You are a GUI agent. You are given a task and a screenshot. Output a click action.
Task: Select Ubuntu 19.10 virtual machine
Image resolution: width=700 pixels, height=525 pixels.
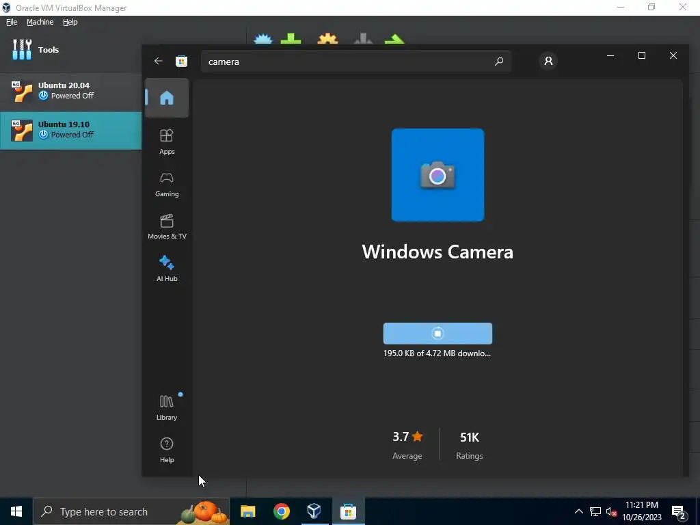point(71,130)
